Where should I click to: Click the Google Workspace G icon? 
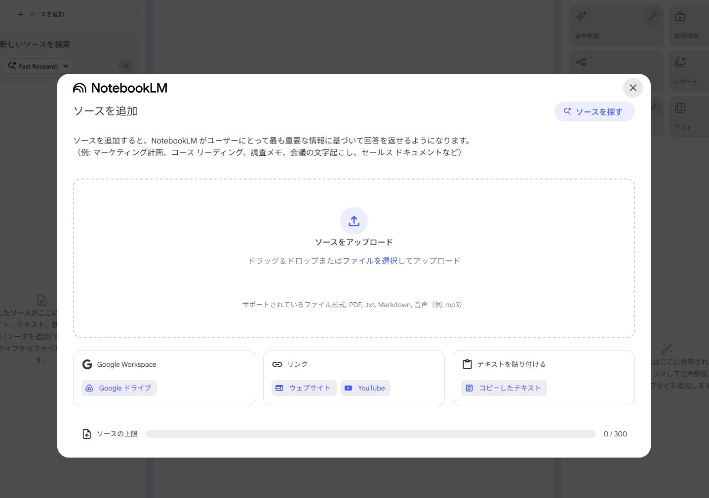click(87, 364)
